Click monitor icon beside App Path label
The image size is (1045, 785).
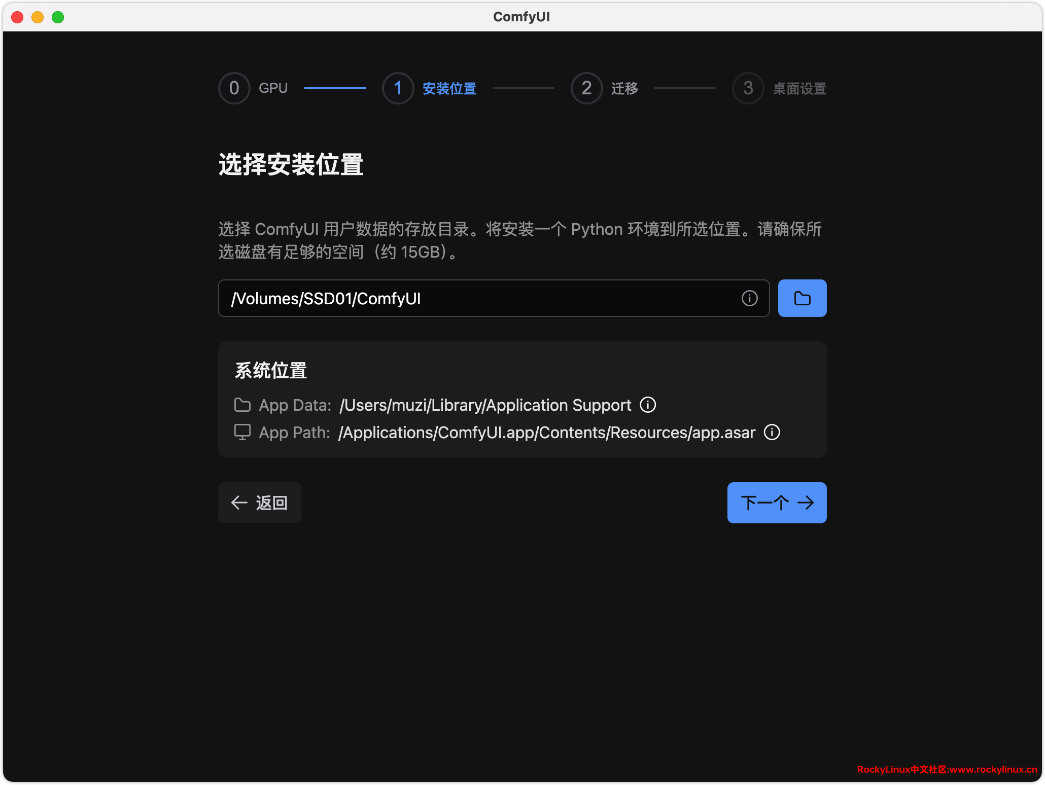[x=242, y=432]
